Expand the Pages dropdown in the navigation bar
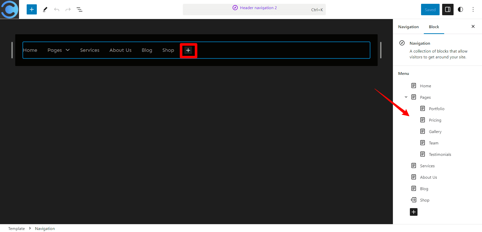Screen dimensions: 482x232 point(67,50)
